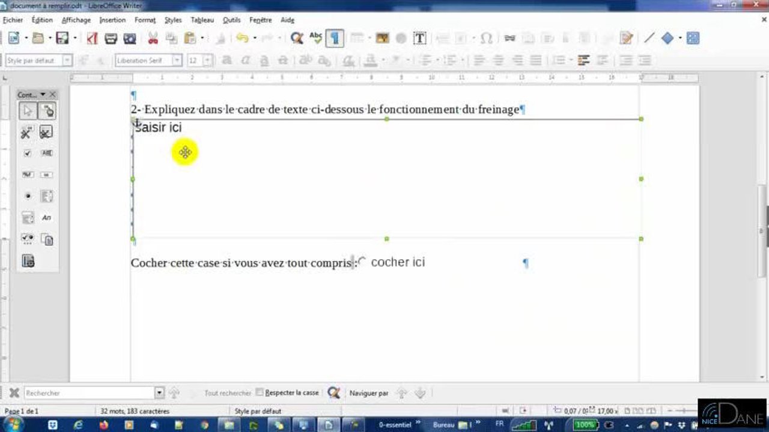Expand the Rechercher search history dropdown
The image size is (769, 432).
[159, 393]
